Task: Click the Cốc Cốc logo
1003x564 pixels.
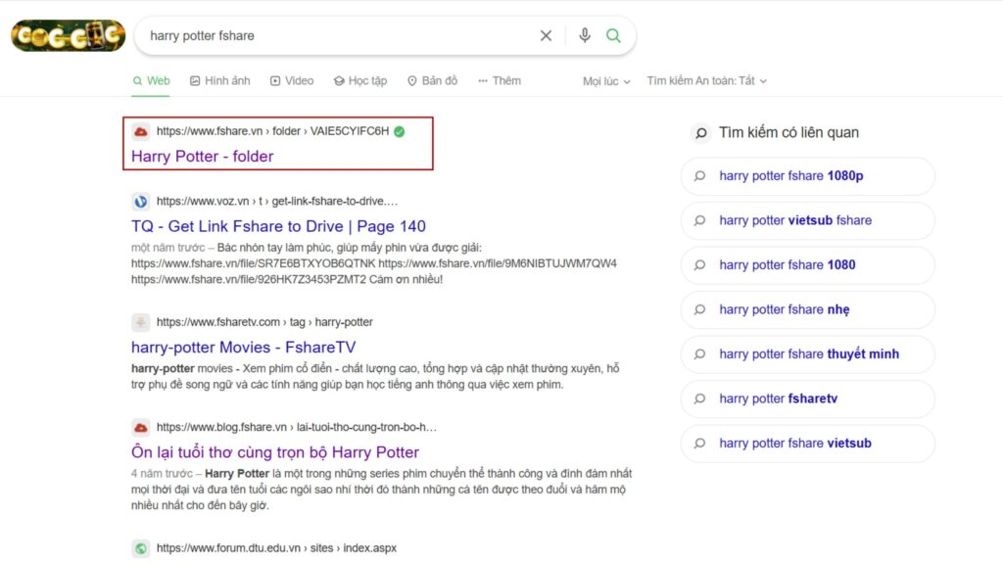Action: pyautogui.click(x=69, y=35)
